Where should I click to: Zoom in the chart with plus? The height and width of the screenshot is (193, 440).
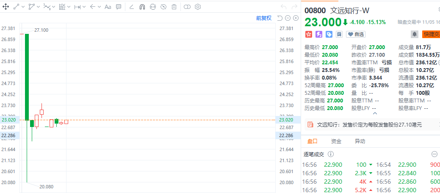pyautogui.click(x=296, y=18)
